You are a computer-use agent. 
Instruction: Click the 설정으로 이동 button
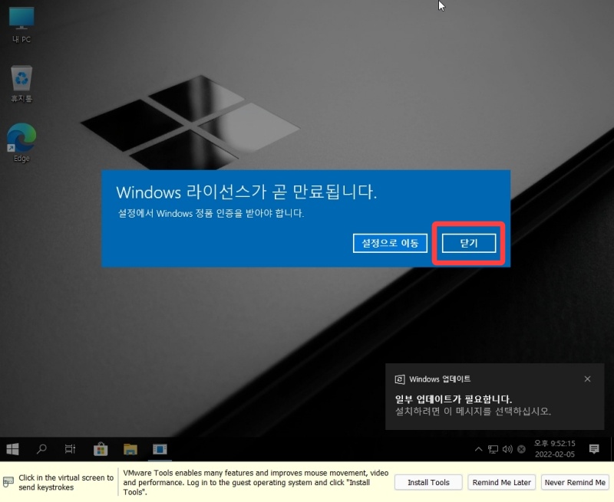(x=390, y=243)
